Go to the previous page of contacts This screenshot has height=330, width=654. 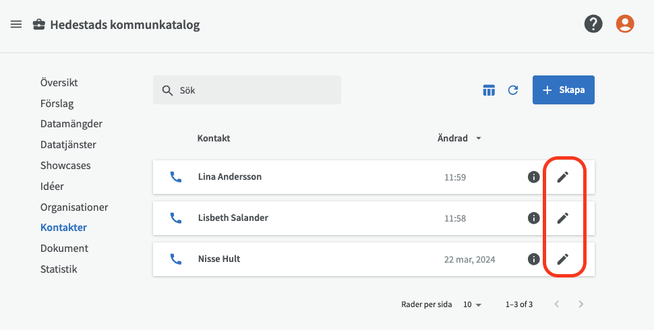[557, 304]
